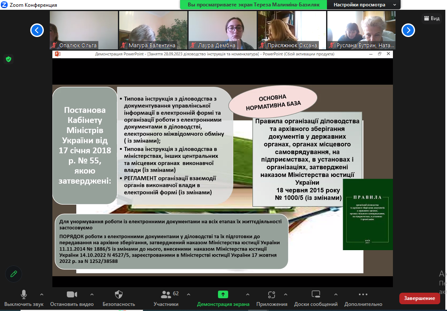This screenshot has height=311, width=447.
Task: Click the PowerPoint window title text
Action: 215,54
